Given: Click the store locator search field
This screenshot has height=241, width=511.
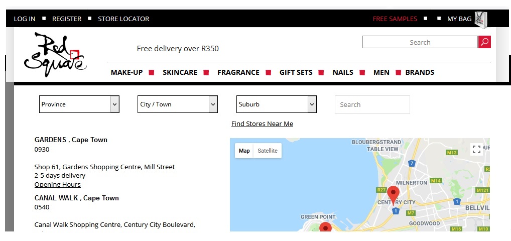Looking at the screenshot, I should [x=372, y=105].
